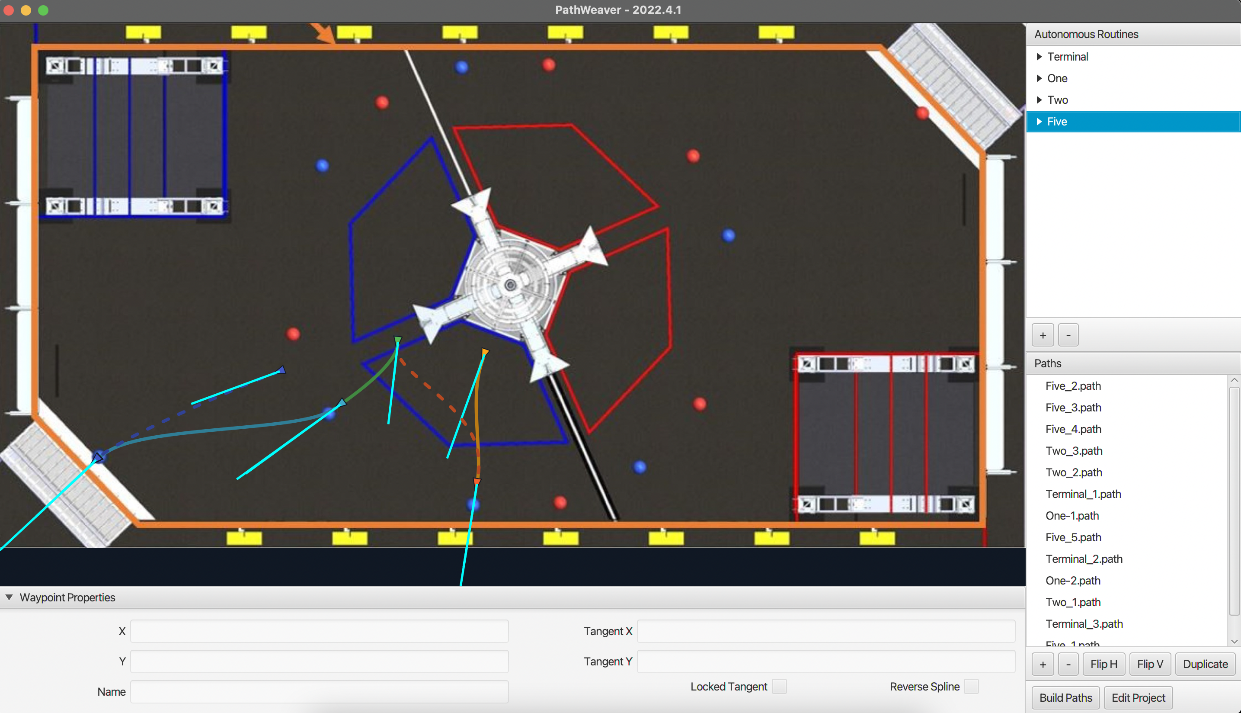Collapse the Waypoint Properties panel
The image size is (1241, 713).
10,597
